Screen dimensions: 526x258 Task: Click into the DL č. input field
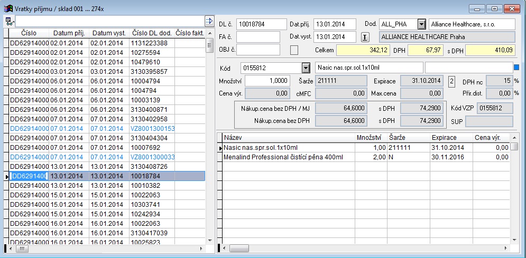261,24
